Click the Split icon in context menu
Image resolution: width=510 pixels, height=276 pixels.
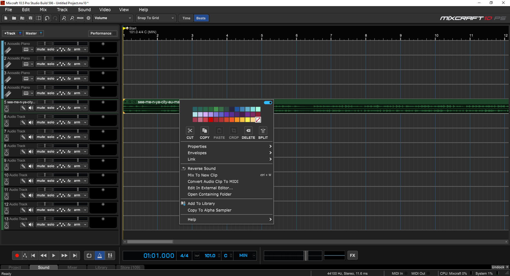(x=263, y=131)
